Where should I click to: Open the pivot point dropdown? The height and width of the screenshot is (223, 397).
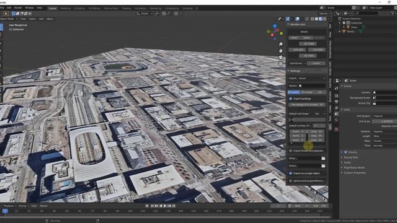pos(158,14)
